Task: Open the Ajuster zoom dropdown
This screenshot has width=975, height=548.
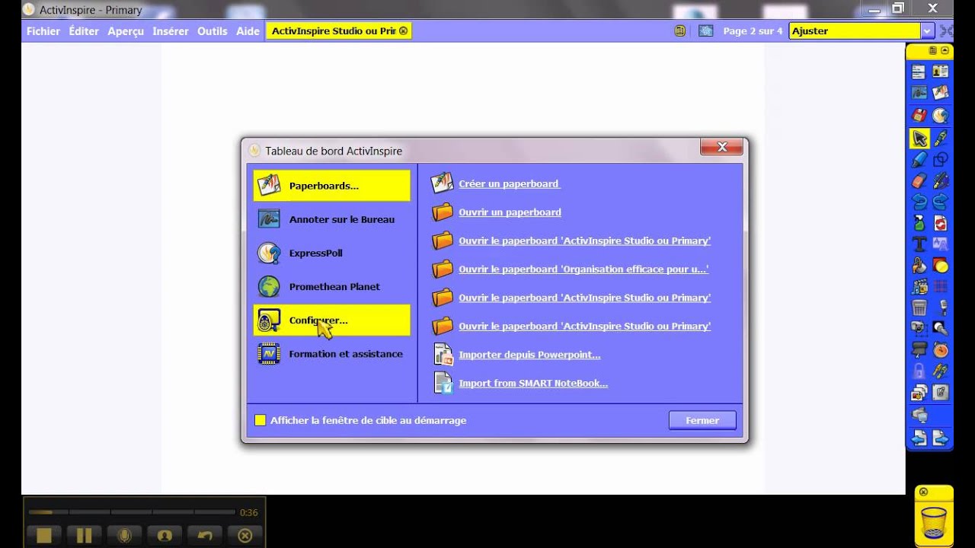Action: click(x=927, y=31)
